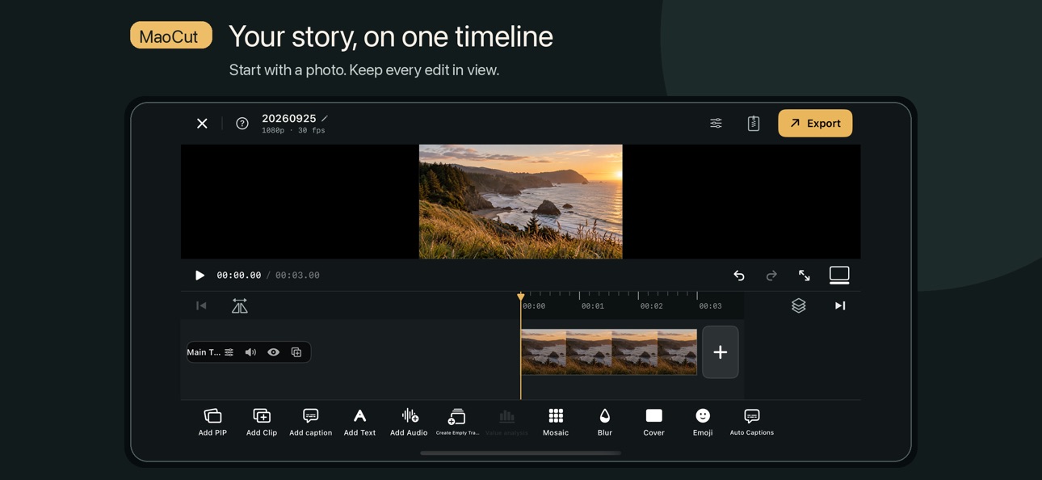Screen dimensions: 1042x480
Task: Select the split/mirror tool icon
Action: click(x=240, y=305)
